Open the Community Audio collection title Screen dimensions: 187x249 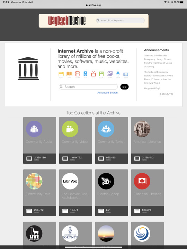(x=39, y=141)
